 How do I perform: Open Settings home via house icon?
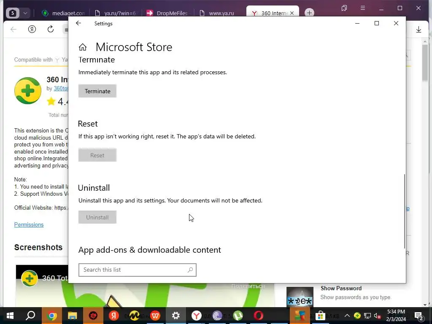coord(83,47)
